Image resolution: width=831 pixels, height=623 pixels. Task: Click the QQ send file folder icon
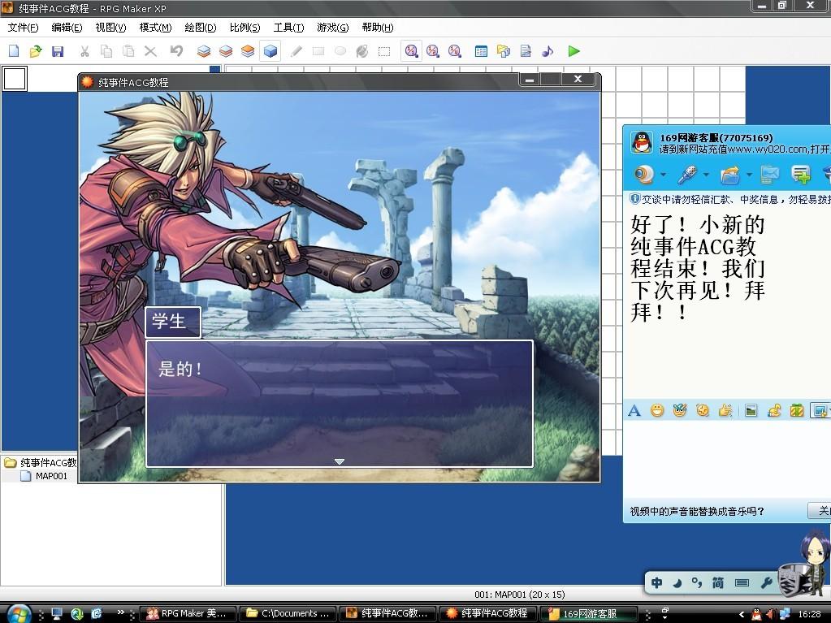[x=730, y=175]
